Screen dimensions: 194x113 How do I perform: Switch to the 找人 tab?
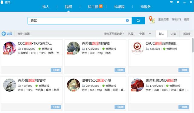[46, 7]
